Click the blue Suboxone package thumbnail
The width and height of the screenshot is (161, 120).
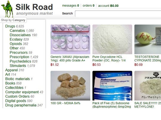pos(112,86)
